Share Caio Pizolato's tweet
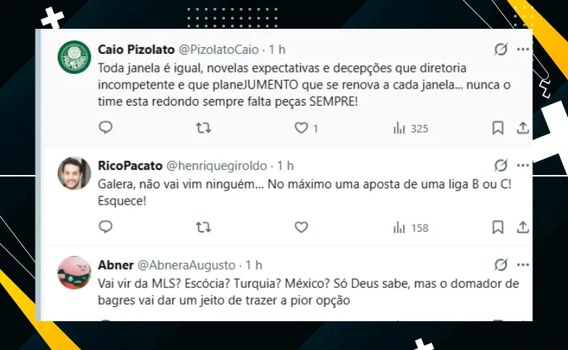 (523, 128)
